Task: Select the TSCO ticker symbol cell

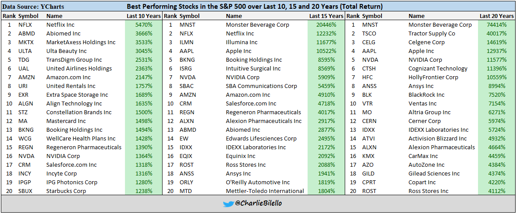Action: [371, 34]
